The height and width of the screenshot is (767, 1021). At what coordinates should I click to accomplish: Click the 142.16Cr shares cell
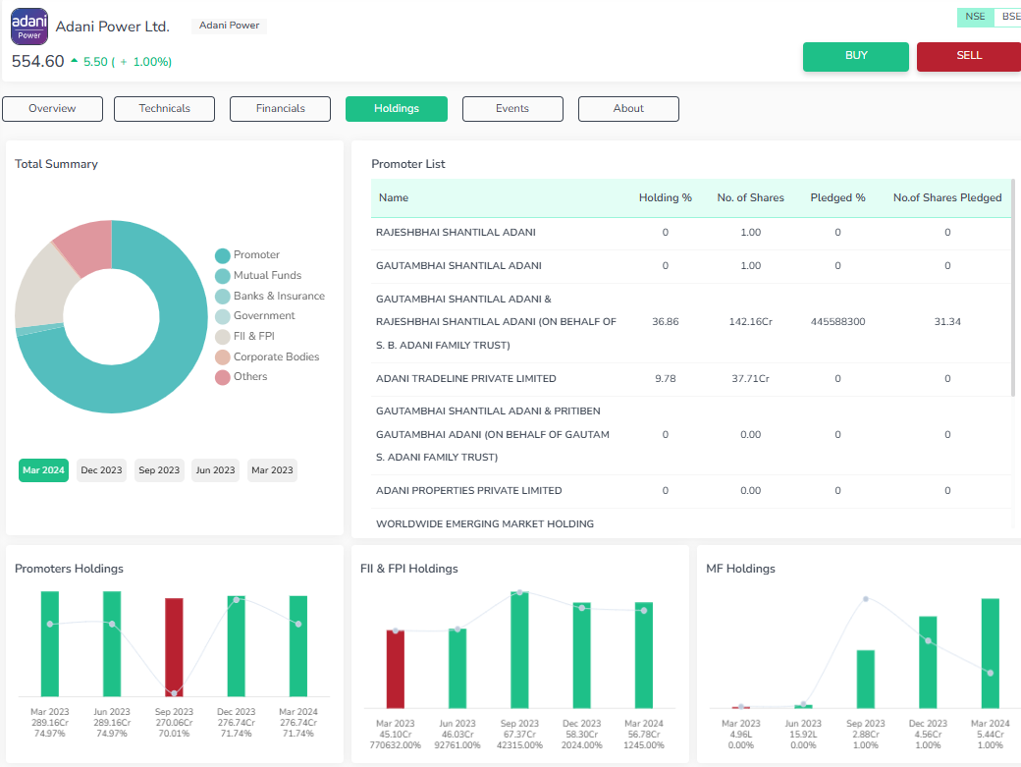(750, 322)
